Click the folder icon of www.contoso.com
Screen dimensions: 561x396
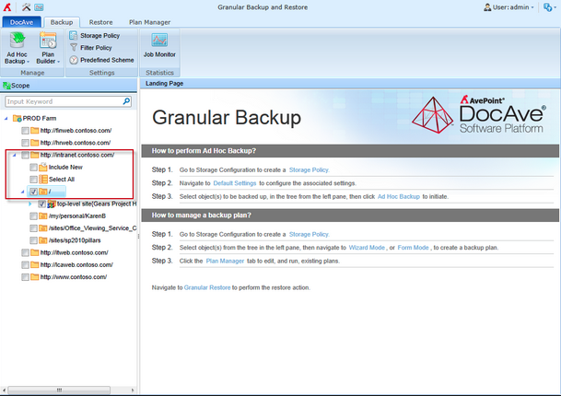[x=35, y=276]
